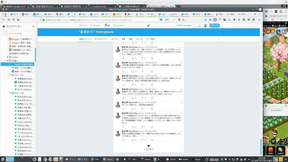288x162 pixels.
Task: Open the search results more-options dots
Action: tap(218, 39)
